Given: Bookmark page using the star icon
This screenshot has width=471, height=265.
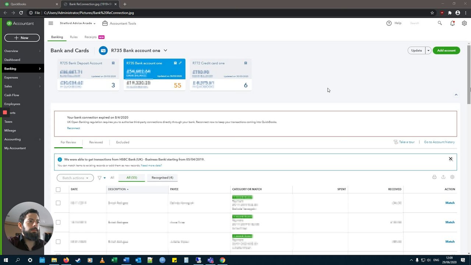Looking at the screenshot, I should [x=432, y=13].
